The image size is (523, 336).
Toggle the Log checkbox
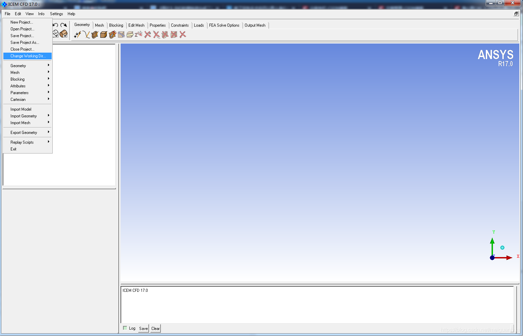click(x=125, y=328)
